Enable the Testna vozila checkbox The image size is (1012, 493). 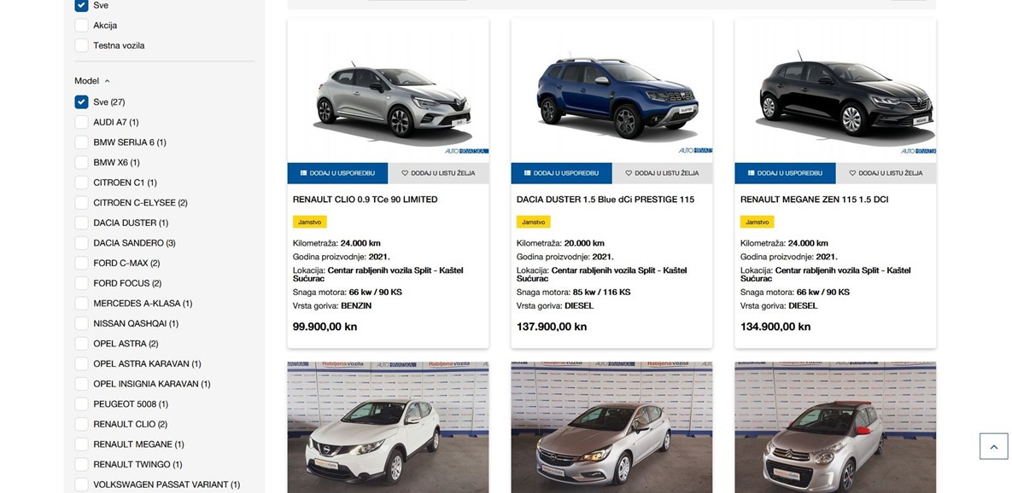click(x=81, y=45)
